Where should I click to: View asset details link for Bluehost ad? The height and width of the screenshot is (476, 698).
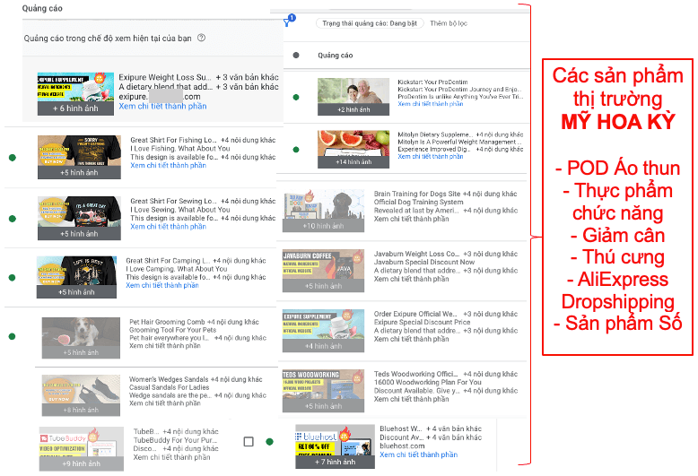(x=418, y=454)
